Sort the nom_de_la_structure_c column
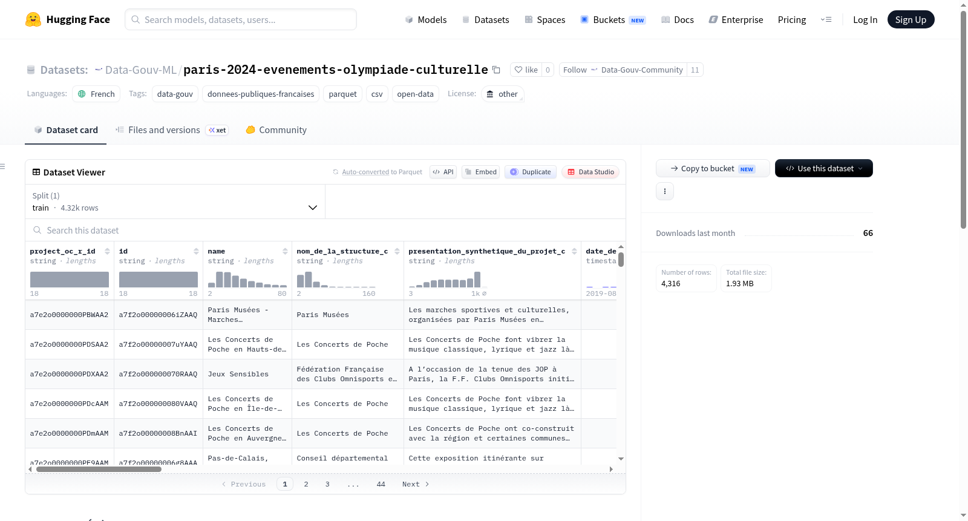This screenshot has height=521, width=968. [x=397, y=251]
